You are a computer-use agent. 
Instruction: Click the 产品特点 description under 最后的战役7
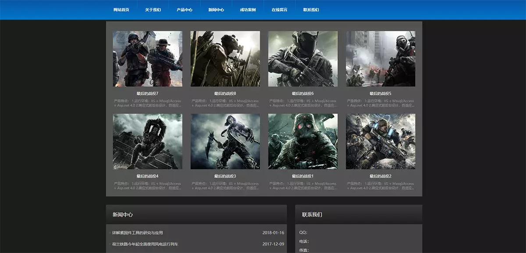[147, 103]
